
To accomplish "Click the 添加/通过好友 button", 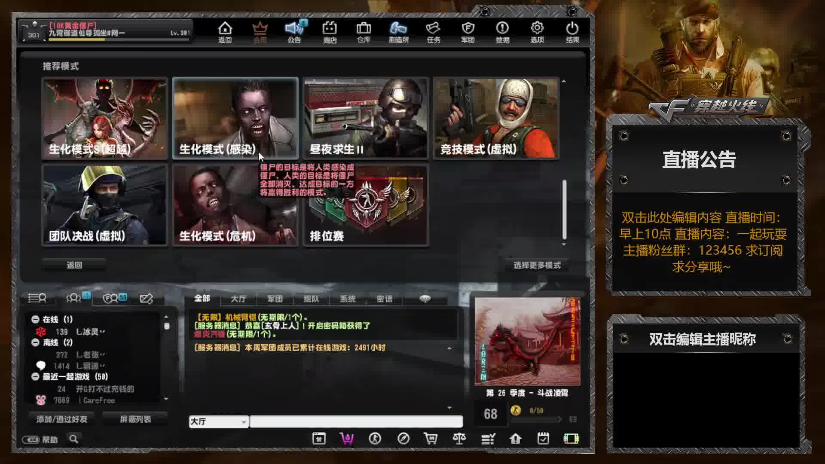I will tap(62, 419).
